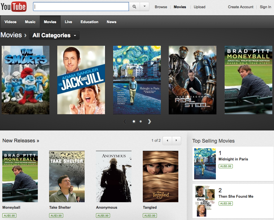Expand the All Categories dropdown

[54, 35]
